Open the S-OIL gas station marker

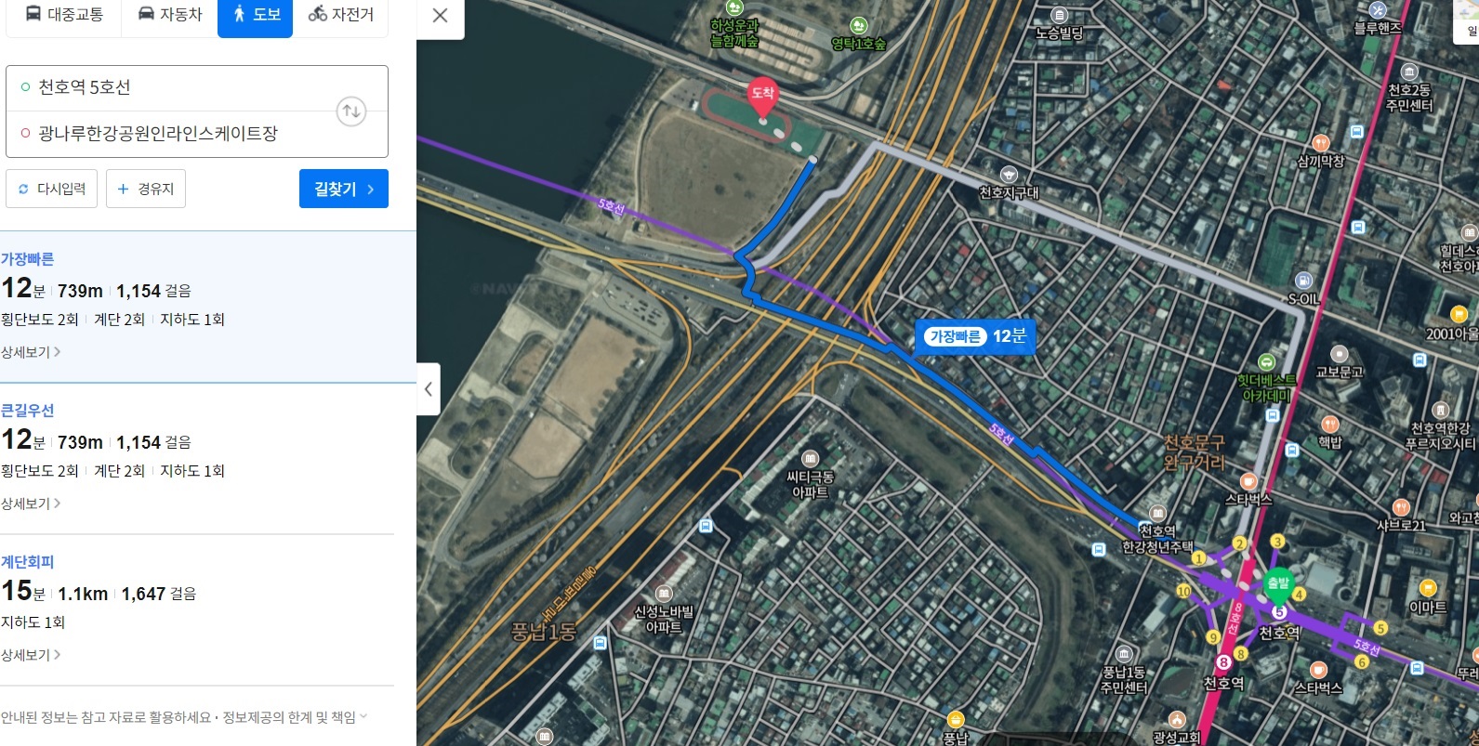pyautogui.click(x=1303, y=281)
